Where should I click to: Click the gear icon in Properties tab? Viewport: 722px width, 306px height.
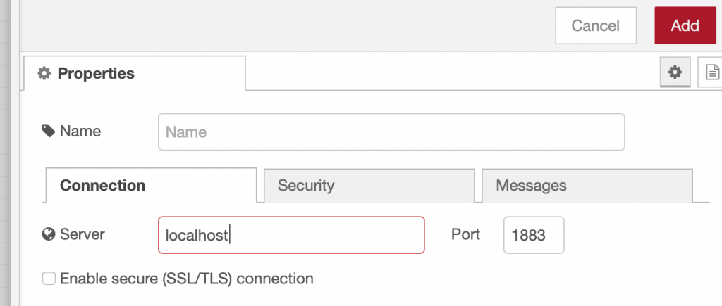pyautogui.click(x=44, y=73)
